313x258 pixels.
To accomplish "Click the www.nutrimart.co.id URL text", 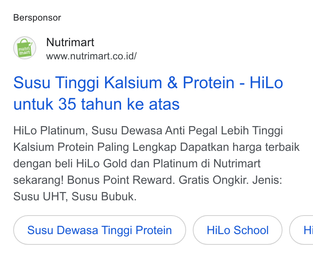I will (91, 56).
